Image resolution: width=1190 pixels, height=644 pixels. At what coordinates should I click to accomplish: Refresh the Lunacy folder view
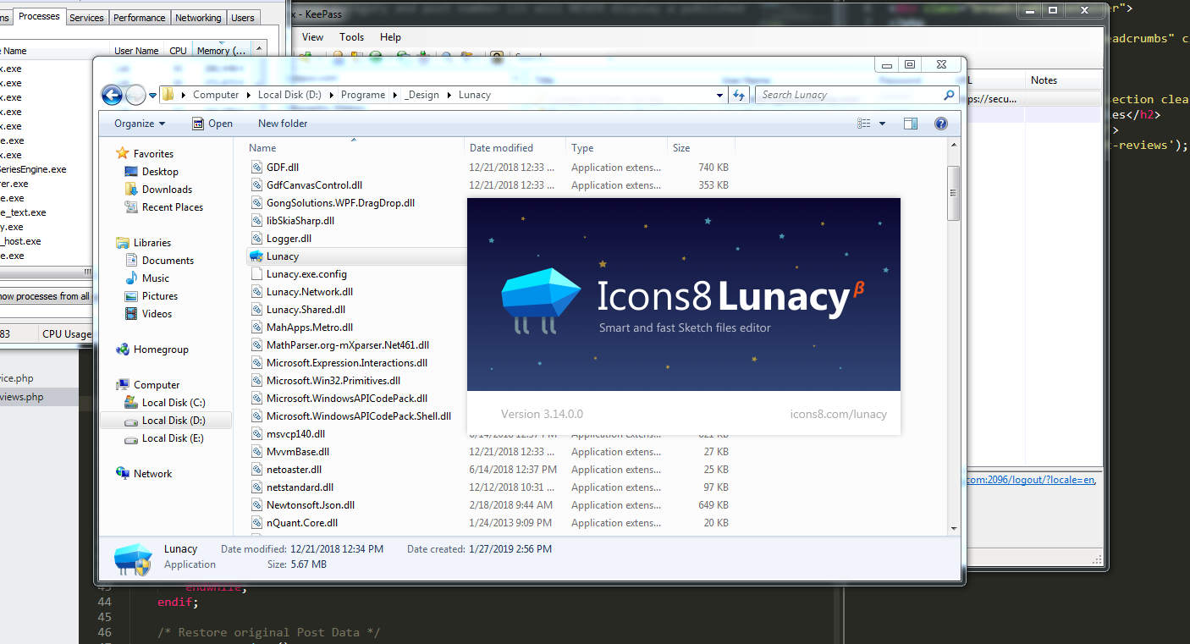tap(740, 95)
